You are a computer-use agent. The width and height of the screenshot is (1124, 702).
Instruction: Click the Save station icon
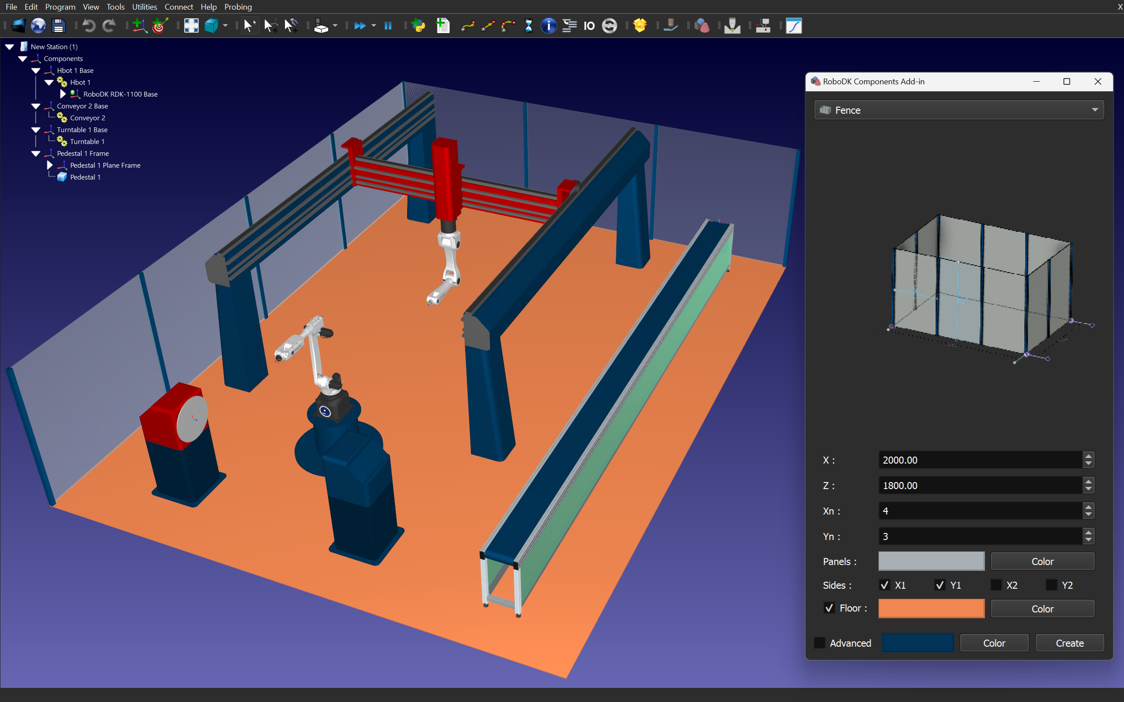coord(58,25)
